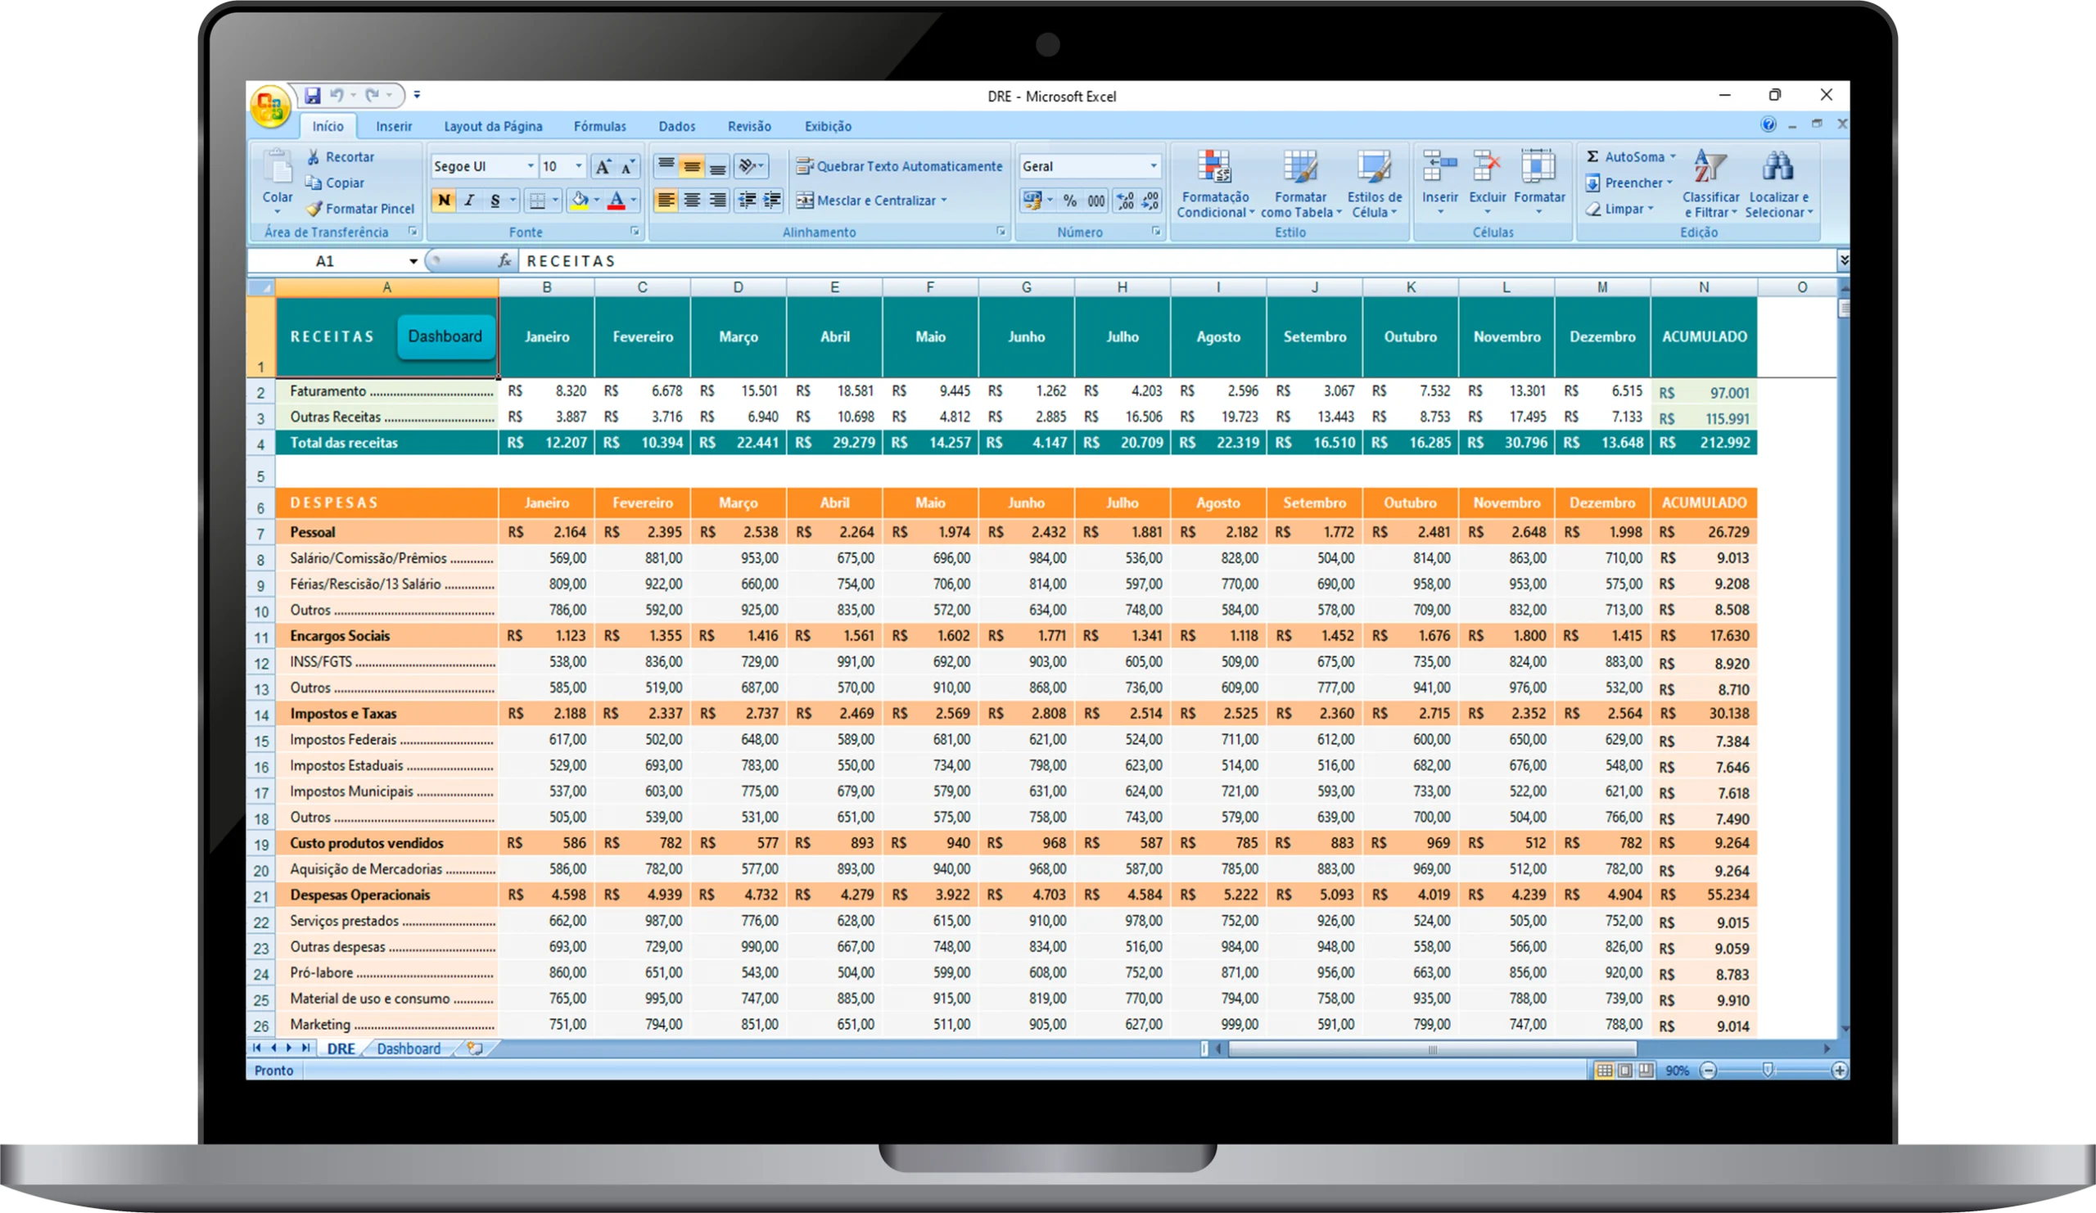Image resolution: width=2096 pixels, height=1213 pixels.
Task: Toggle italic formatting button
Action: [x=469, y=201]
